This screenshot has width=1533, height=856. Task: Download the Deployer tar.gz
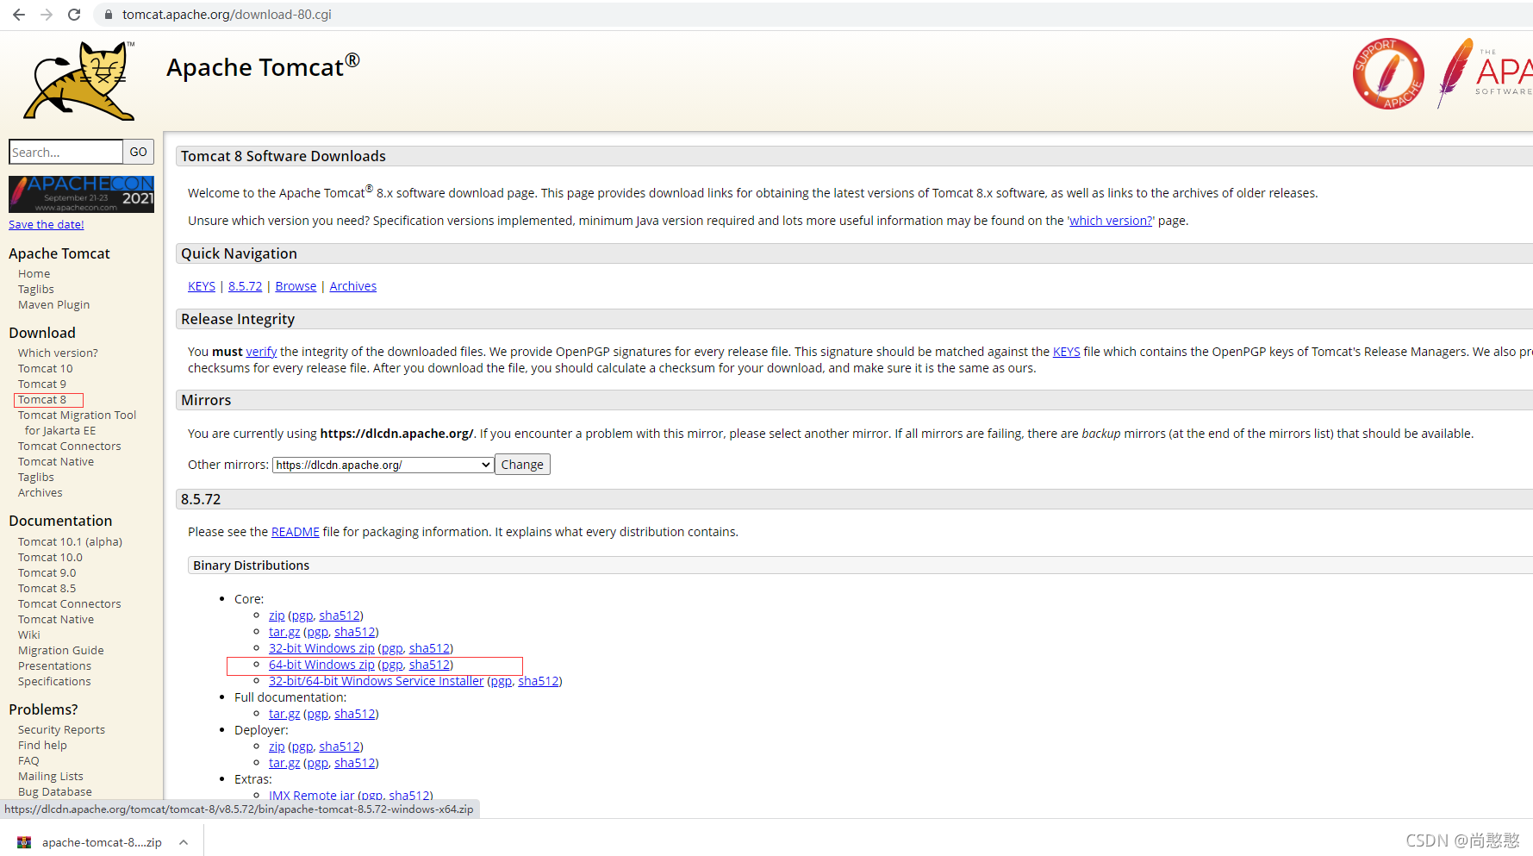click(x=284, y=763)
